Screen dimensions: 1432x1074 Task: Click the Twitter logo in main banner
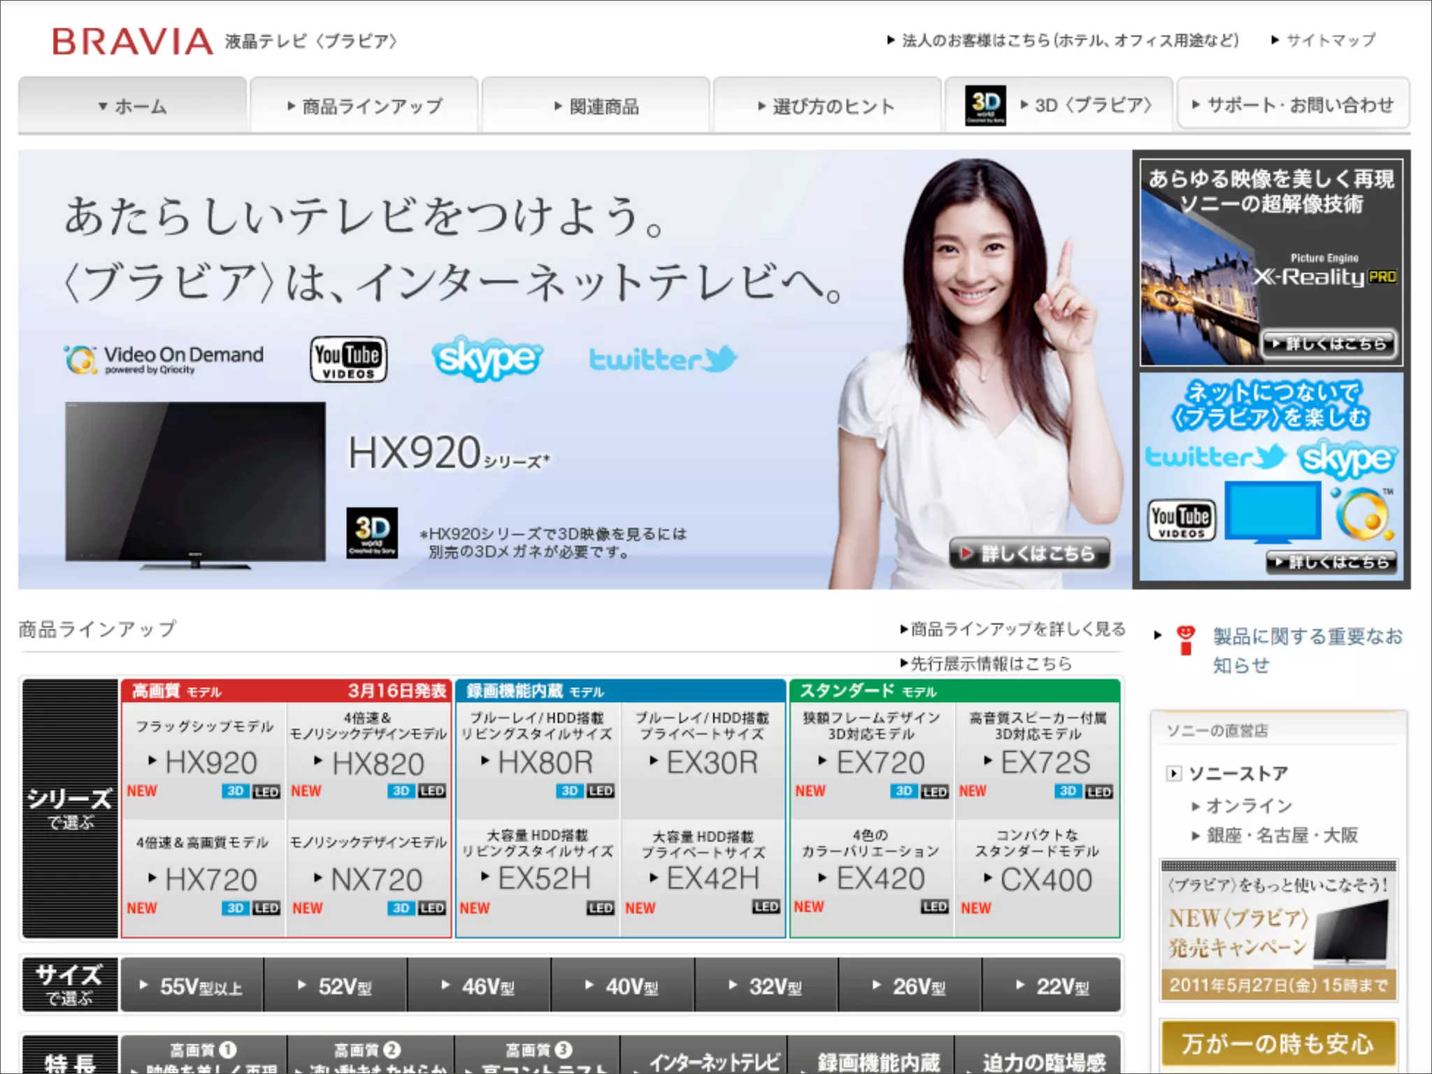click(x=662, y=359)
